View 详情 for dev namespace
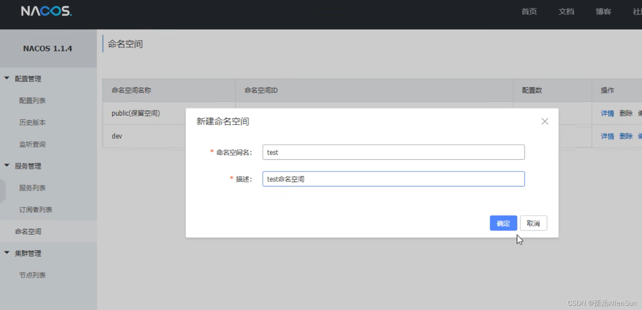Viewport: 642px width, 310px height. coord(607,136)
